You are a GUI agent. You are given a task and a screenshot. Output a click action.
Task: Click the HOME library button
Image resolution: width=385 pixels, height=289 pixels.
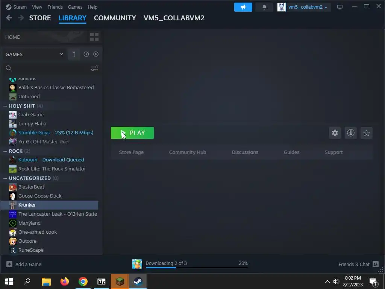tap(12, 37)
